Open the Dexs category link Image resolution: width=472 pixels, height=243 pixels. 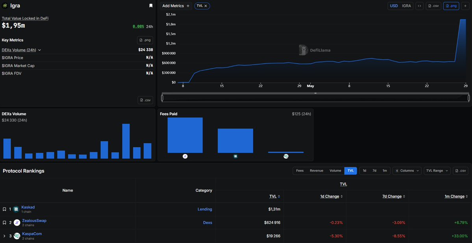point(207,223)
